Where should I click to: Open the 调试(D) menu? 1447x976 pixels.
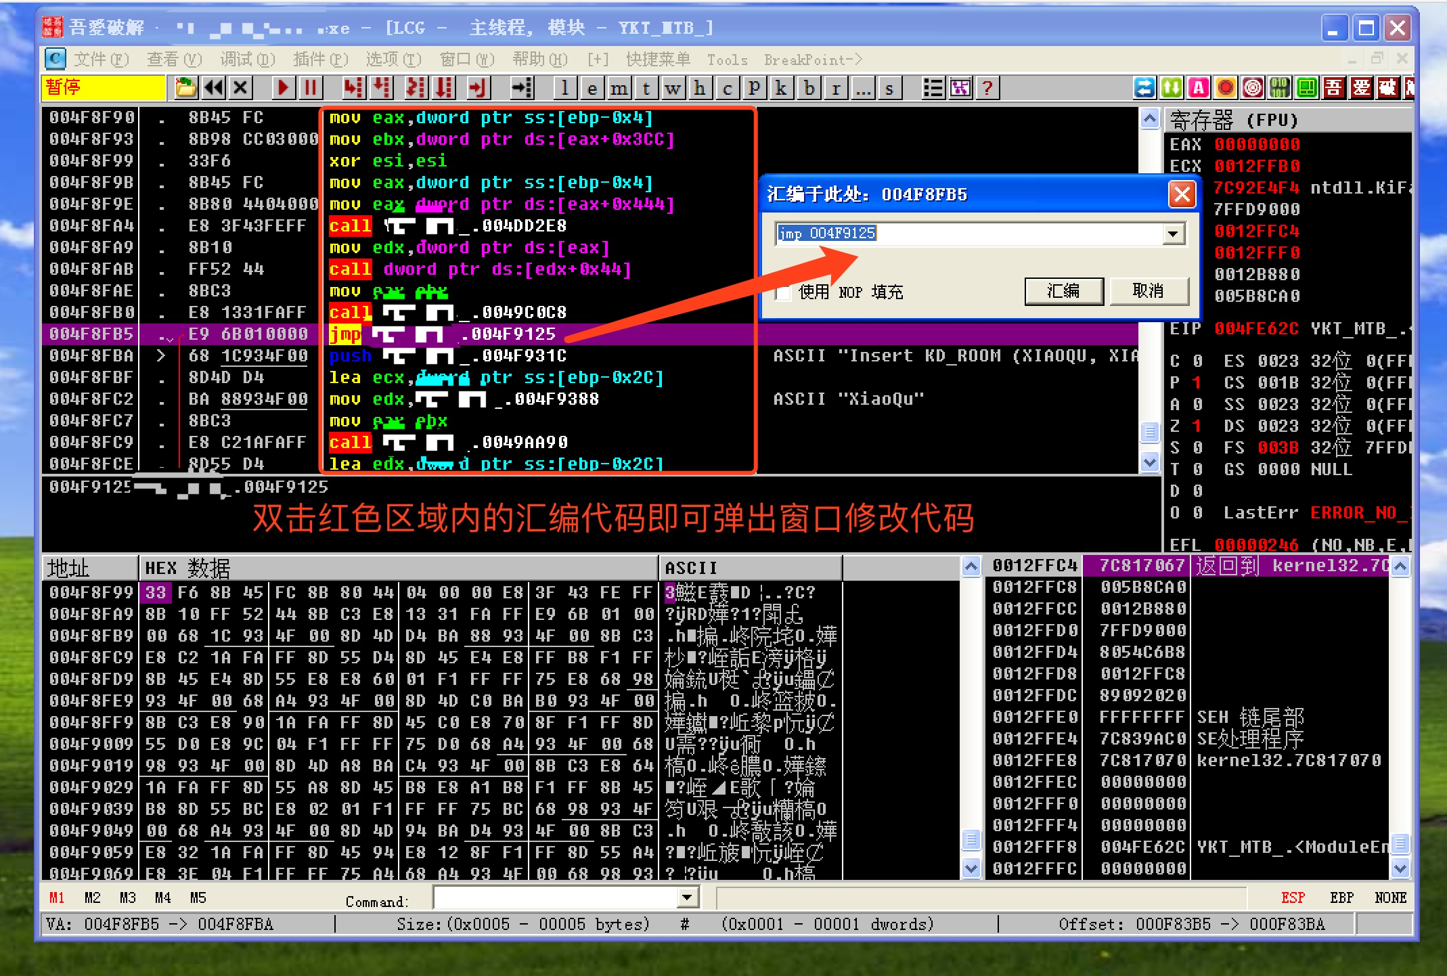pos(247,60)
